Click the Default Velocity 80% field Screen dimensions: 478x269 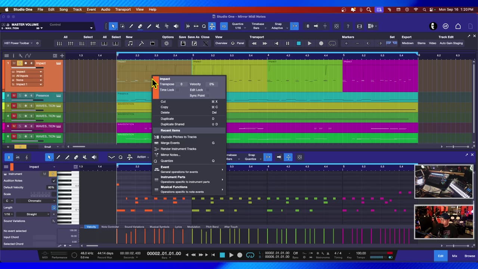51,187
